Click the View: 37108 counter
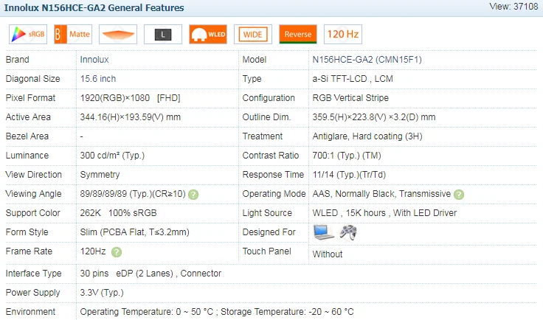This screenshot has height=320, width=543. [514, 6]
